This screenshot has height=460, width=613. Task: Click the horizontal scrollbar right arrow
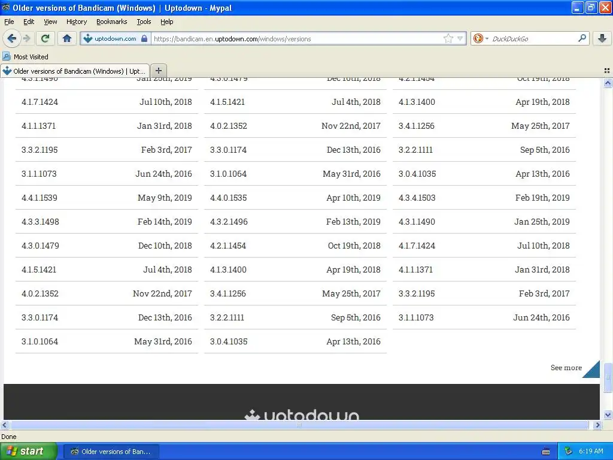(597, 425)
